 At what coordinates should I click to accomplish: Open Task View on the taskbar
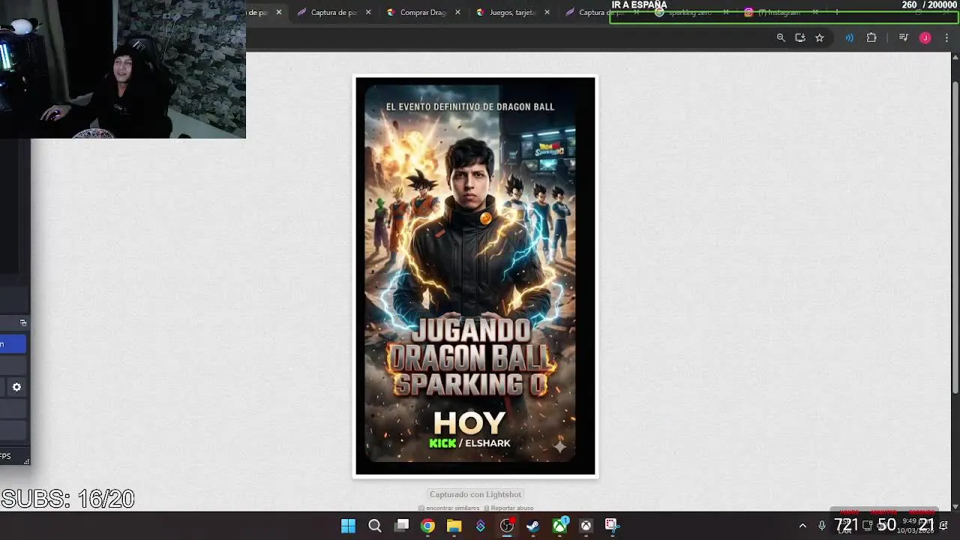402,526
